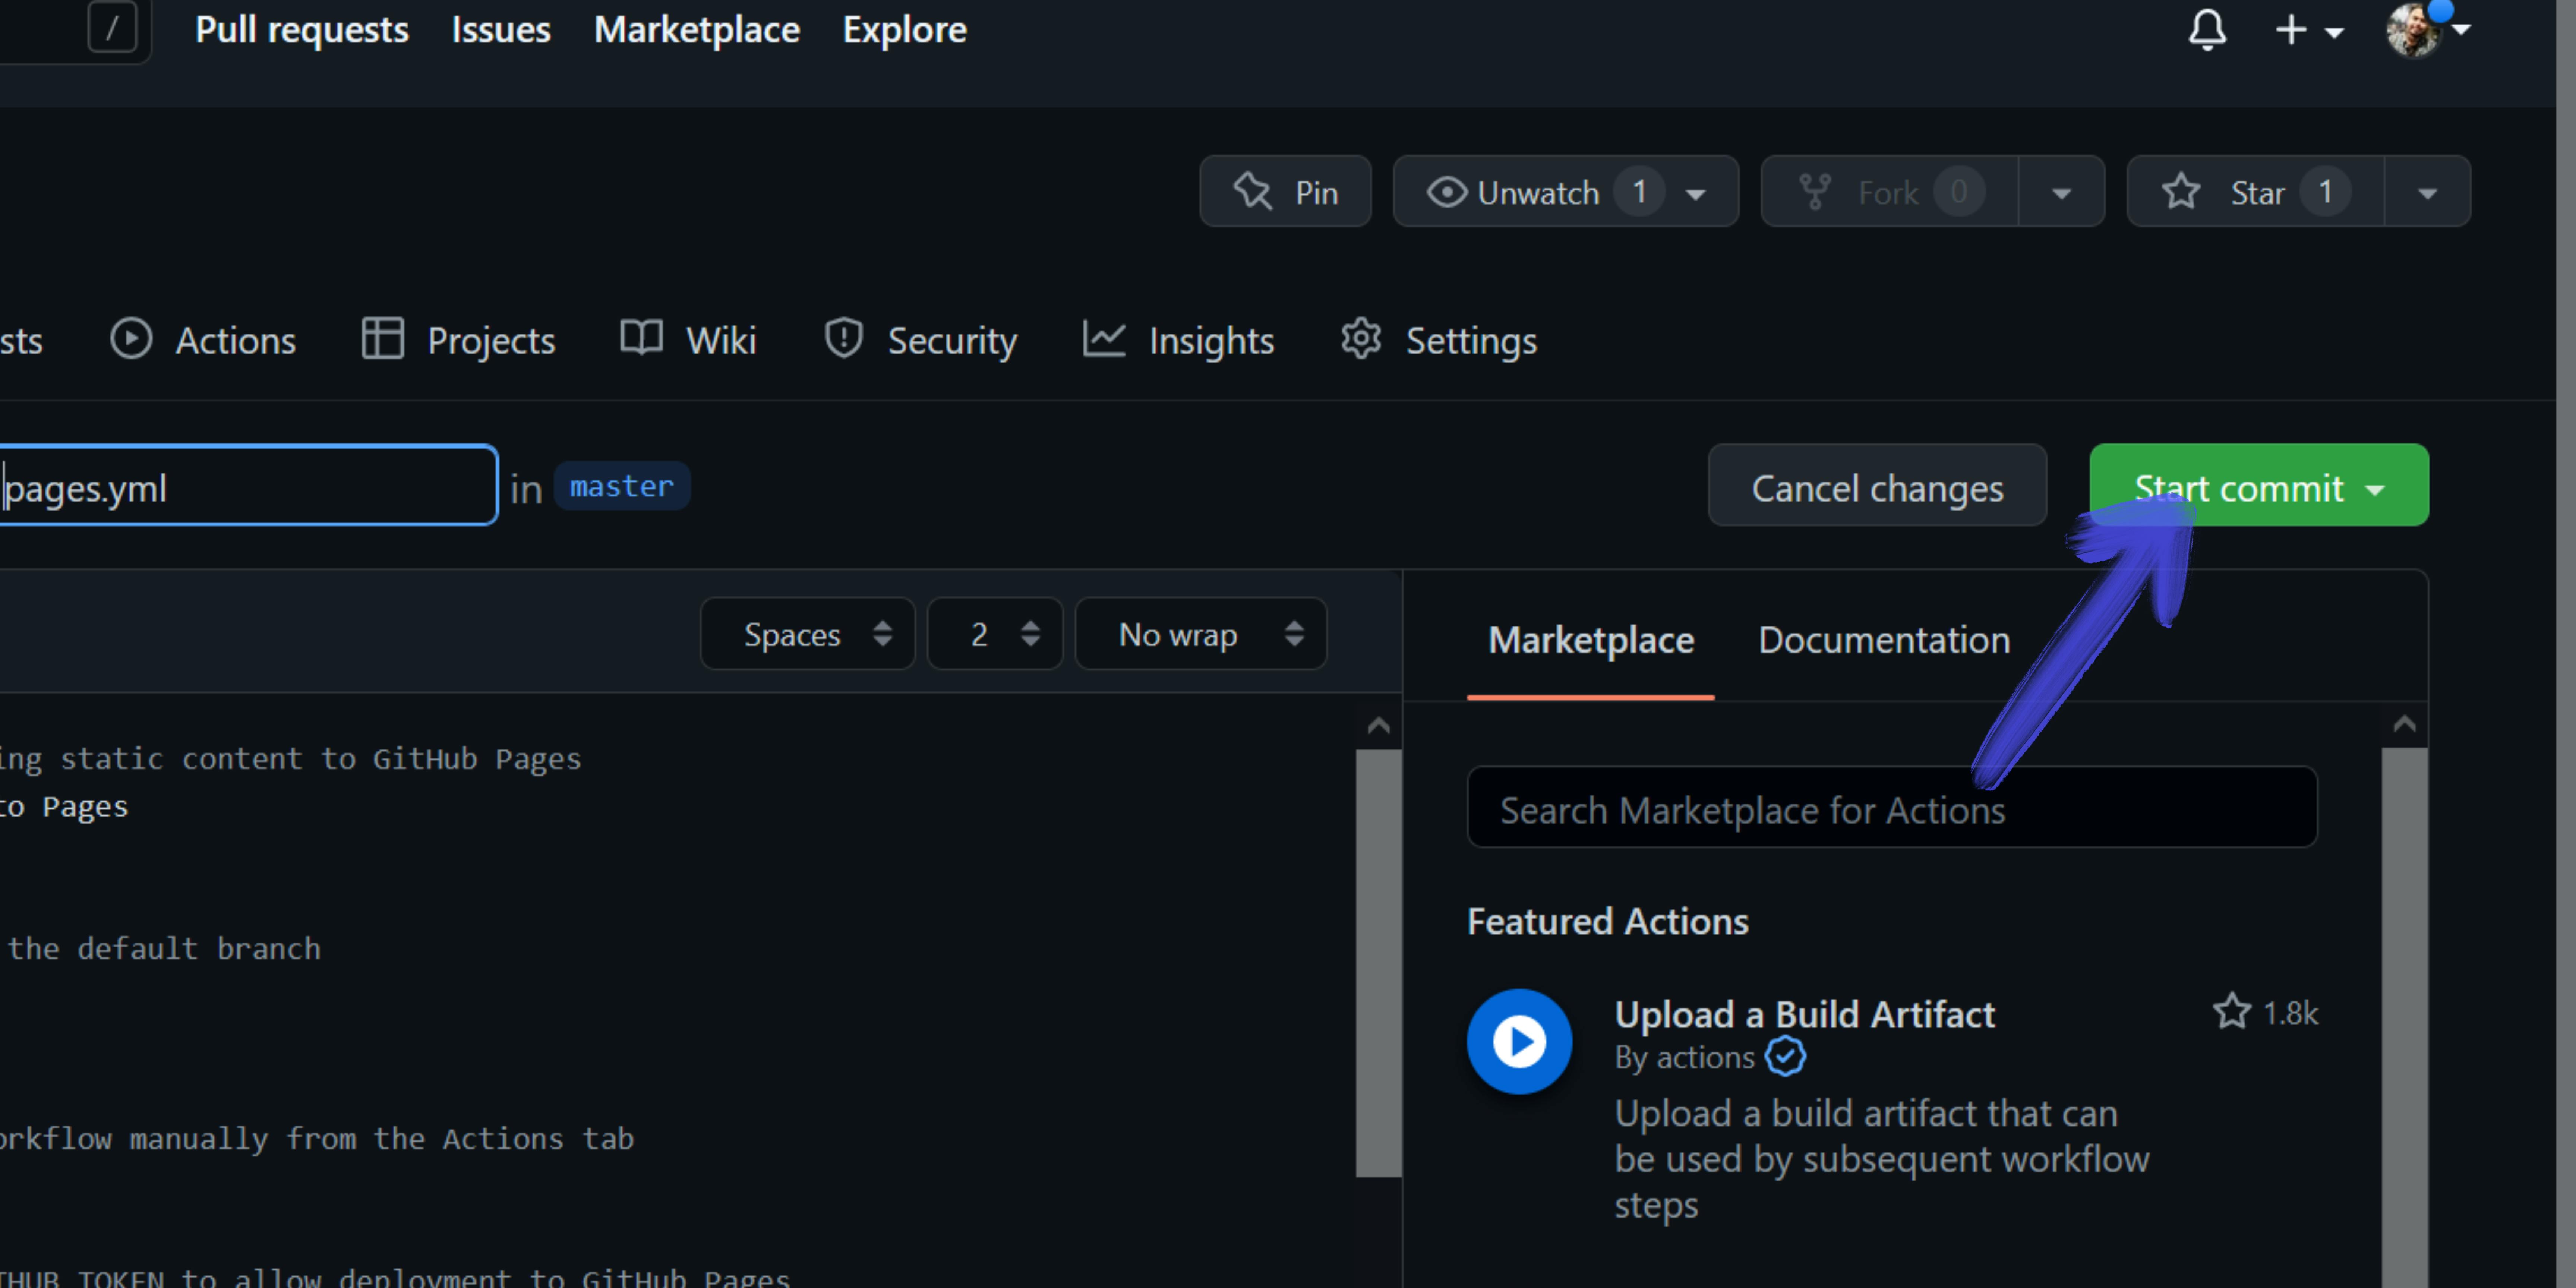
Task: Click the Wiki book icon
Action: pyautogui.click(x=641, y=338)
